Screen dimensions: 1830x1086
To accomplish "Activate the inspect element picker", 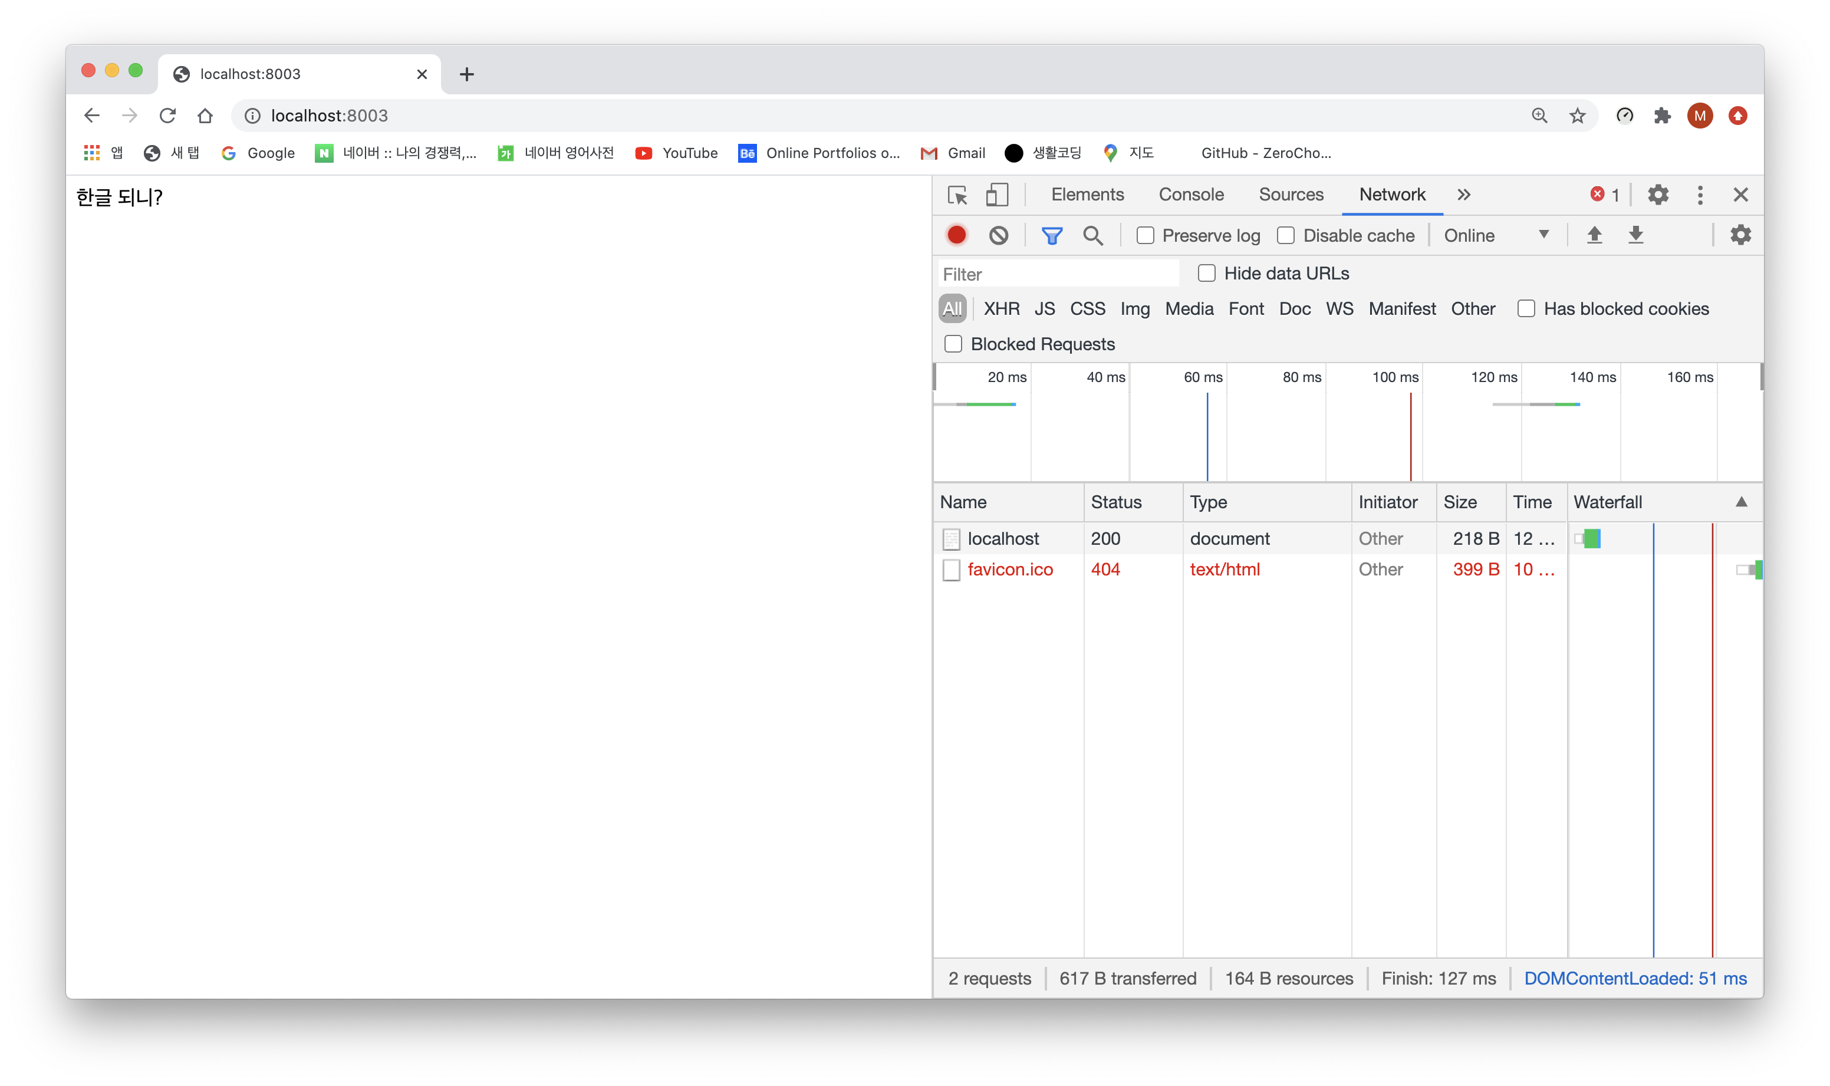I will point(957,195).
